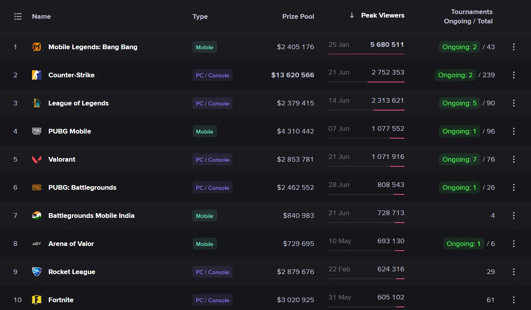This screenshot has height=310, width=531.
Task: Sort table by Name column
Action: (x=41, y=16)
